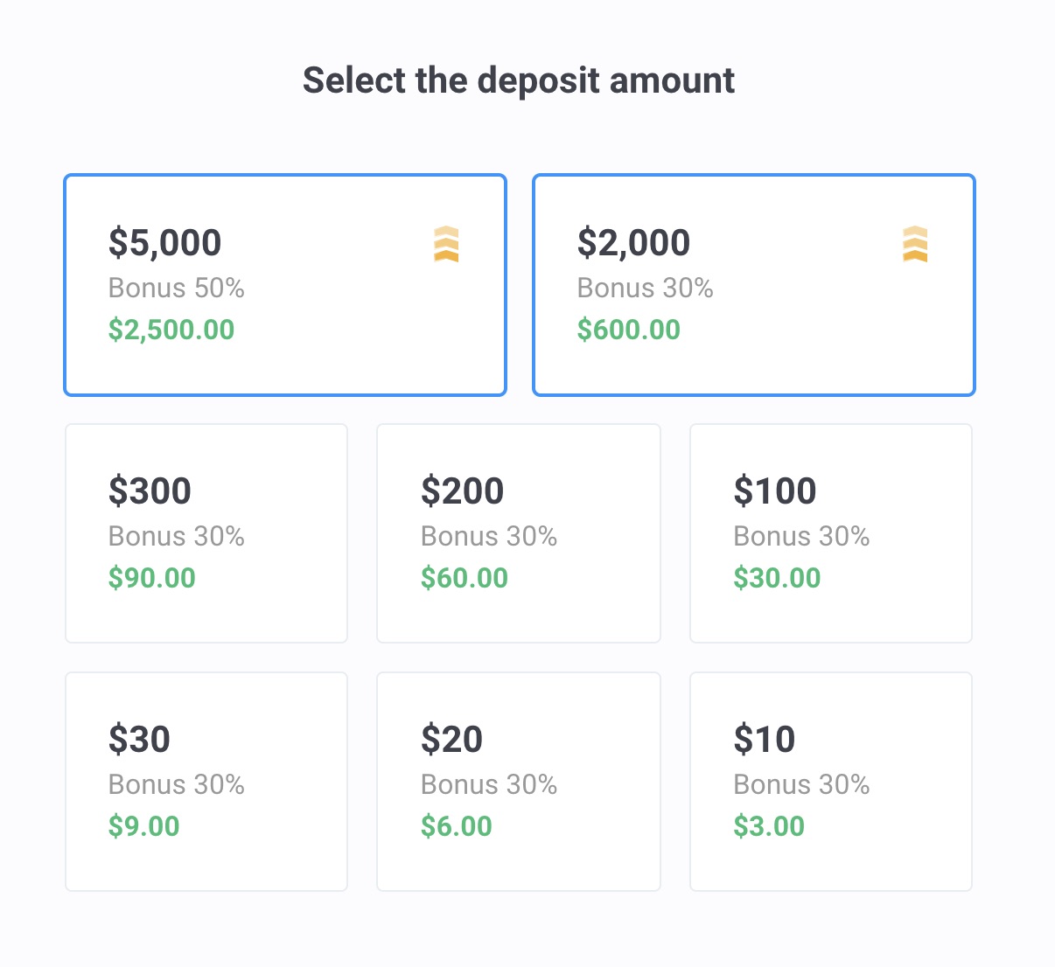This screenshot has width=1055, height=967.
Task: Choose the $300 deposit amount
Action: (x=206, y=533)
